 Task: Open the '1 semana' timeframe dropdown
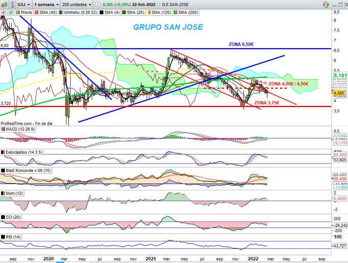point(47,5)
